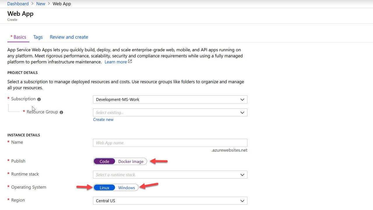Switch to the Basics tab
Image resolution: width=373 pixels, height=210 pixels.
coord(18,37)
